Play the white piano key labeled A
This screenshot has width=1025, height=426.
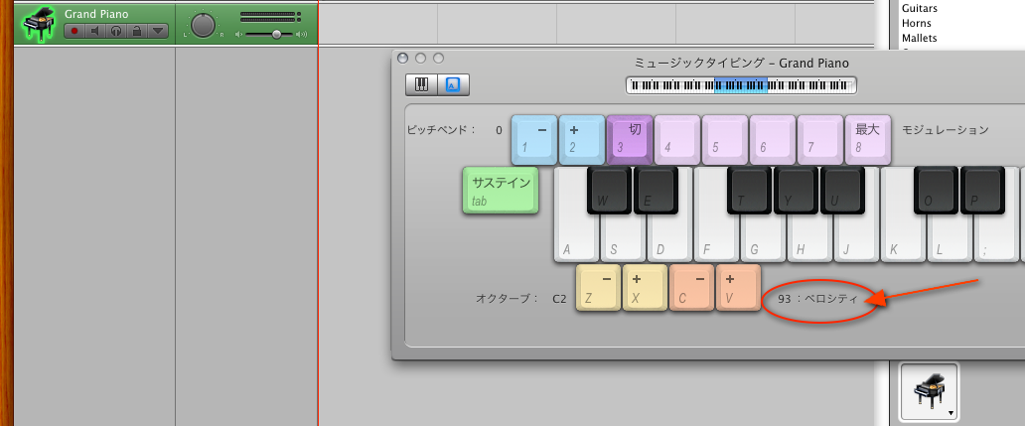tap(576, 238)
